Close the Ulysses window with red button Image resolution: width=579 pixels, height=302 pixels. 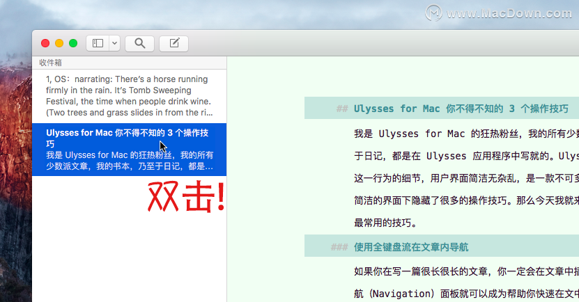[x=45, y=44]
